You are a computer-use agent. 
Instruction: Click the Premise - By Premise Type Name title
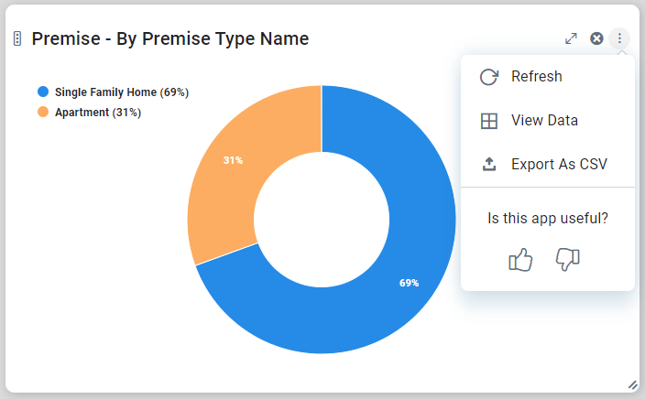point(170,38)
